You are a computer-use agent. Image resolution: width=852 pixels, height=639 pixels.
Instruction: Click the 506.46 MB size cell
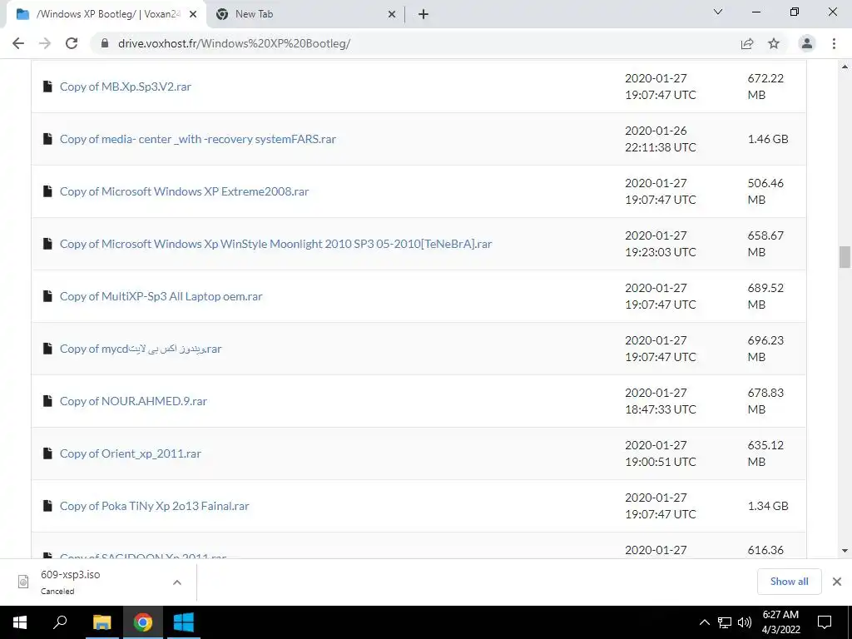click(x=765, y=191)
